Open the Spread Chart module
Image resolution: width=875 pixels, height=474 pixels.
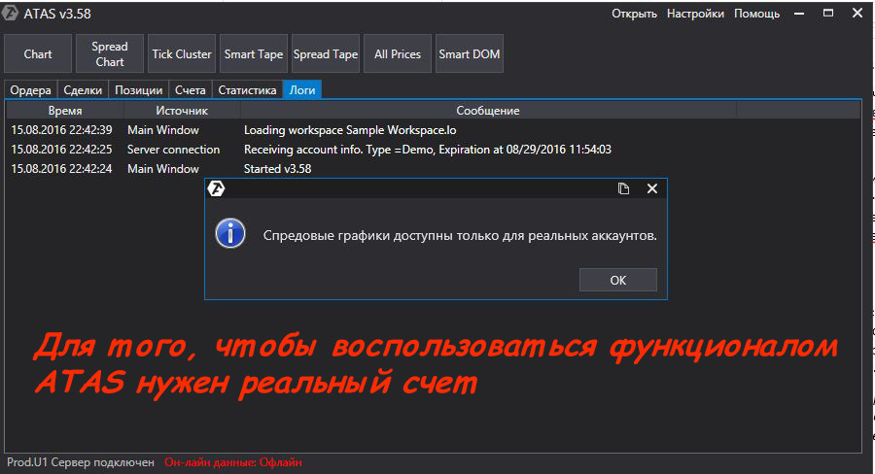point(109,53)
